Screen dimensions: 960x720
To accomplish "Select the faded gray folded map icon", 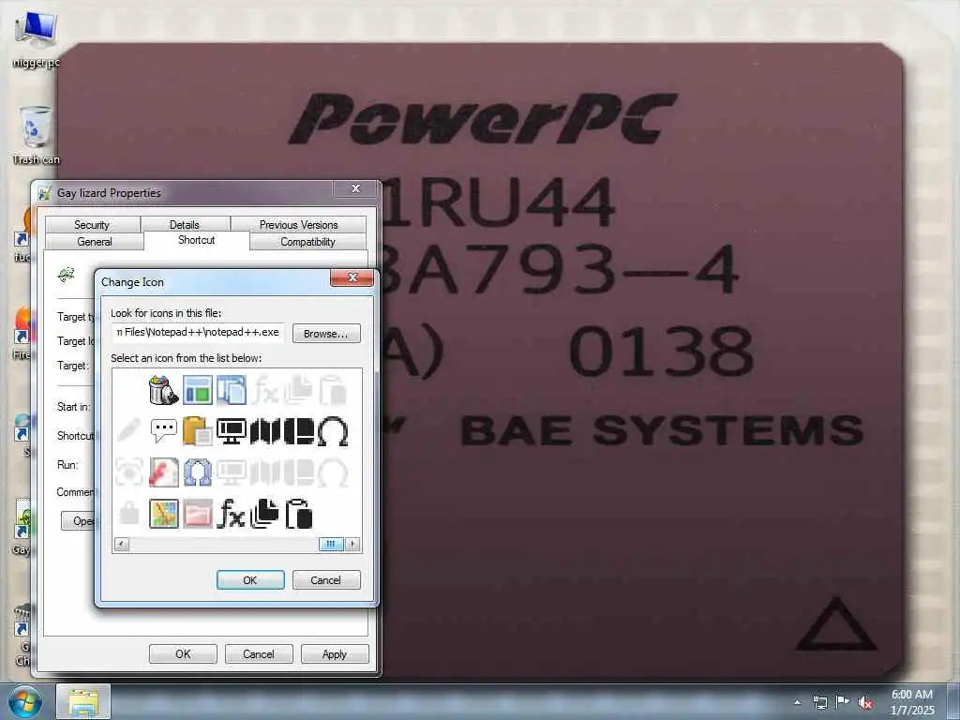I will coord(264,472).
